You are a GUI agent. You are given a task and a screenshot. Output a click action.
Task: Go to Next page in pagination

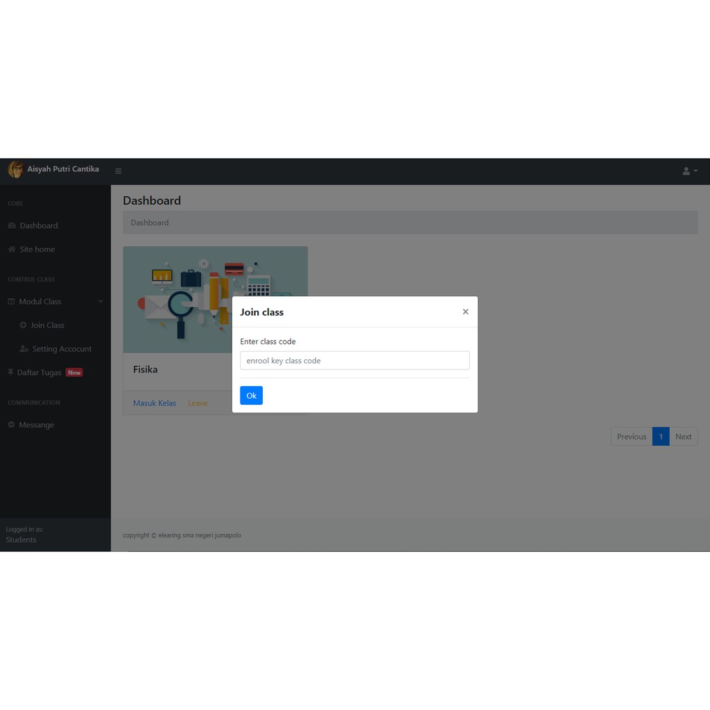[x=683, y=437]
